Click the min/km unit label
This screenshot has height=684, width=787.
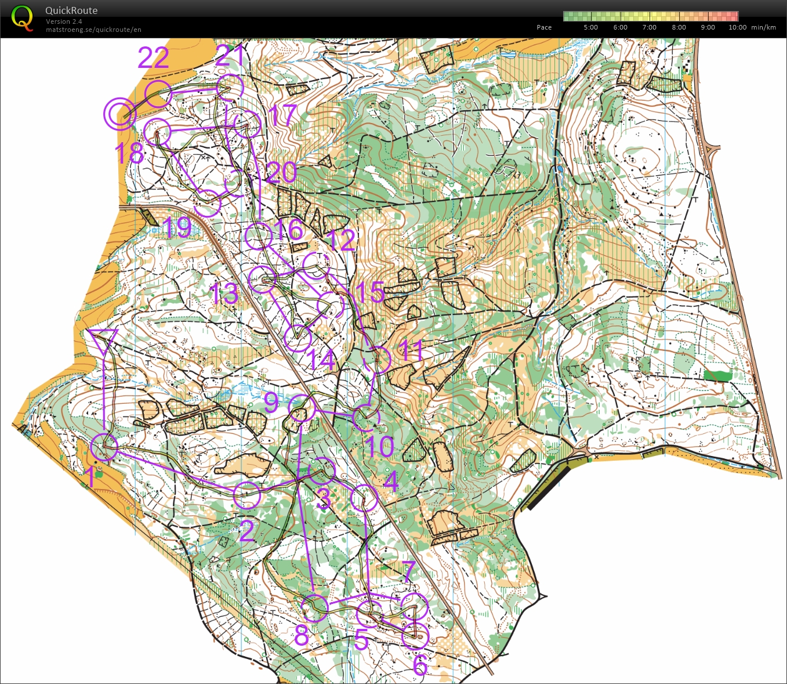763,27
